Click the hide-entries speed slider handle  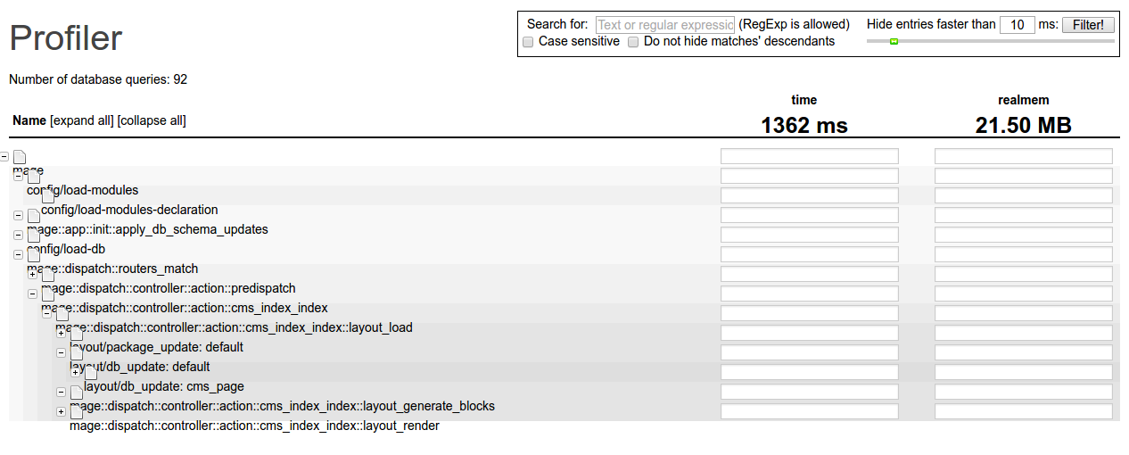pos(894,41)
